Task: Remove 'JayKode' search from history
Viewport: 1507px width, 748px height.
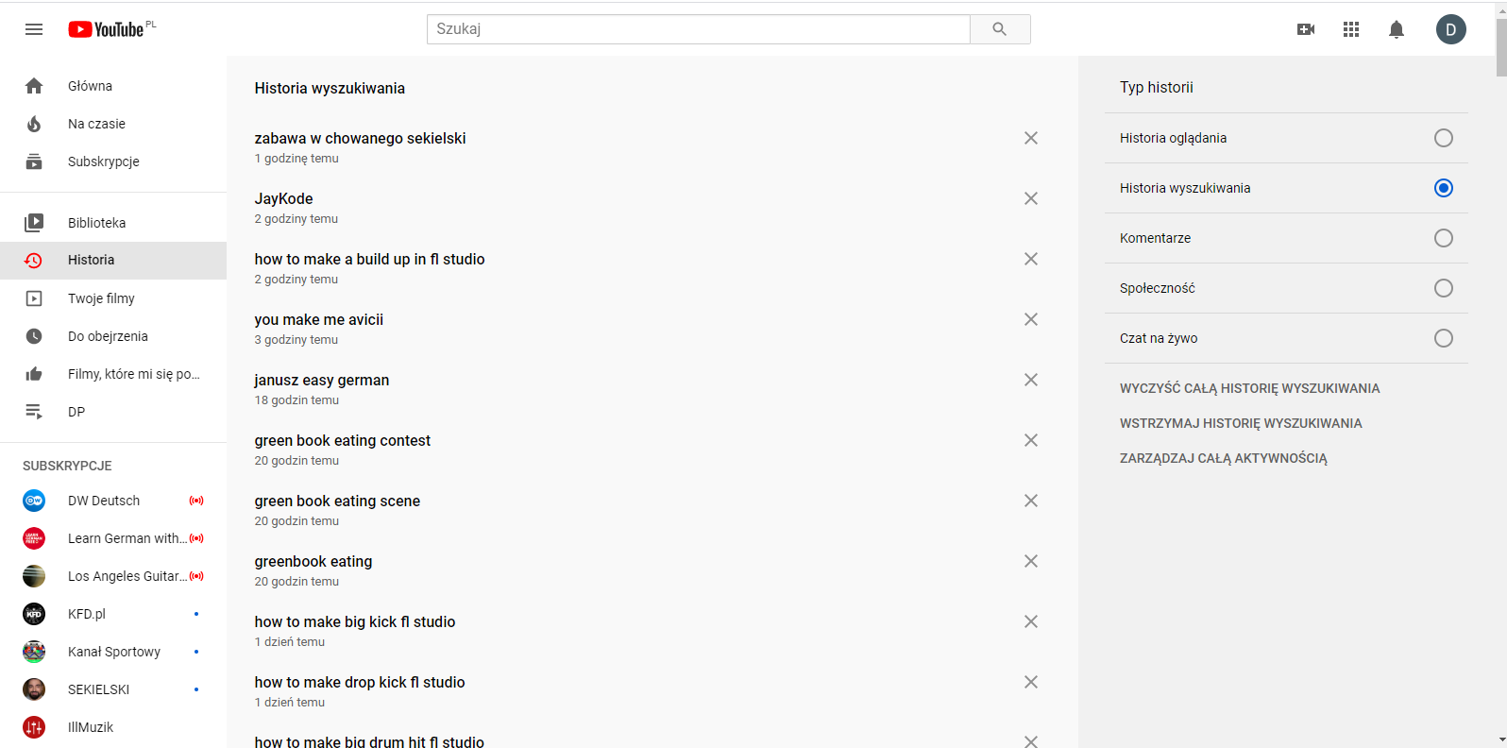Action: (1031, 198)
